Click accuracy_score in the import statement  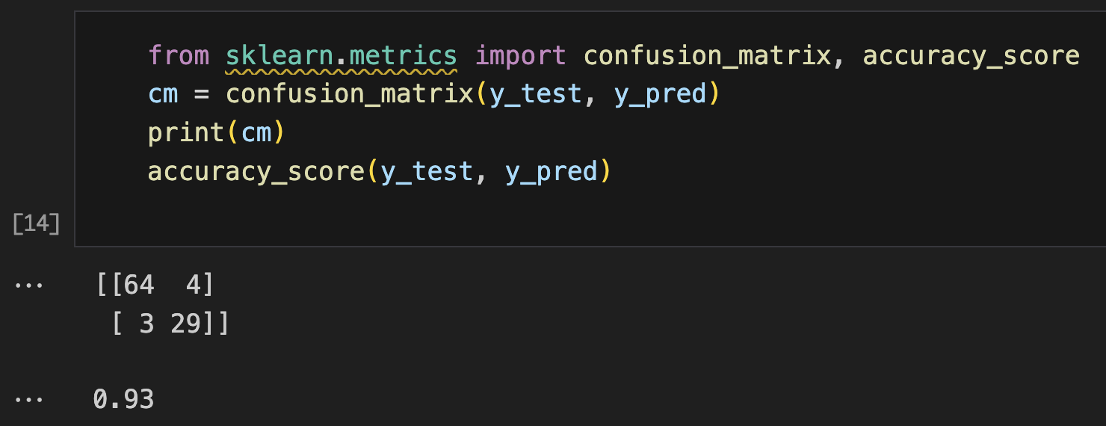971,55
